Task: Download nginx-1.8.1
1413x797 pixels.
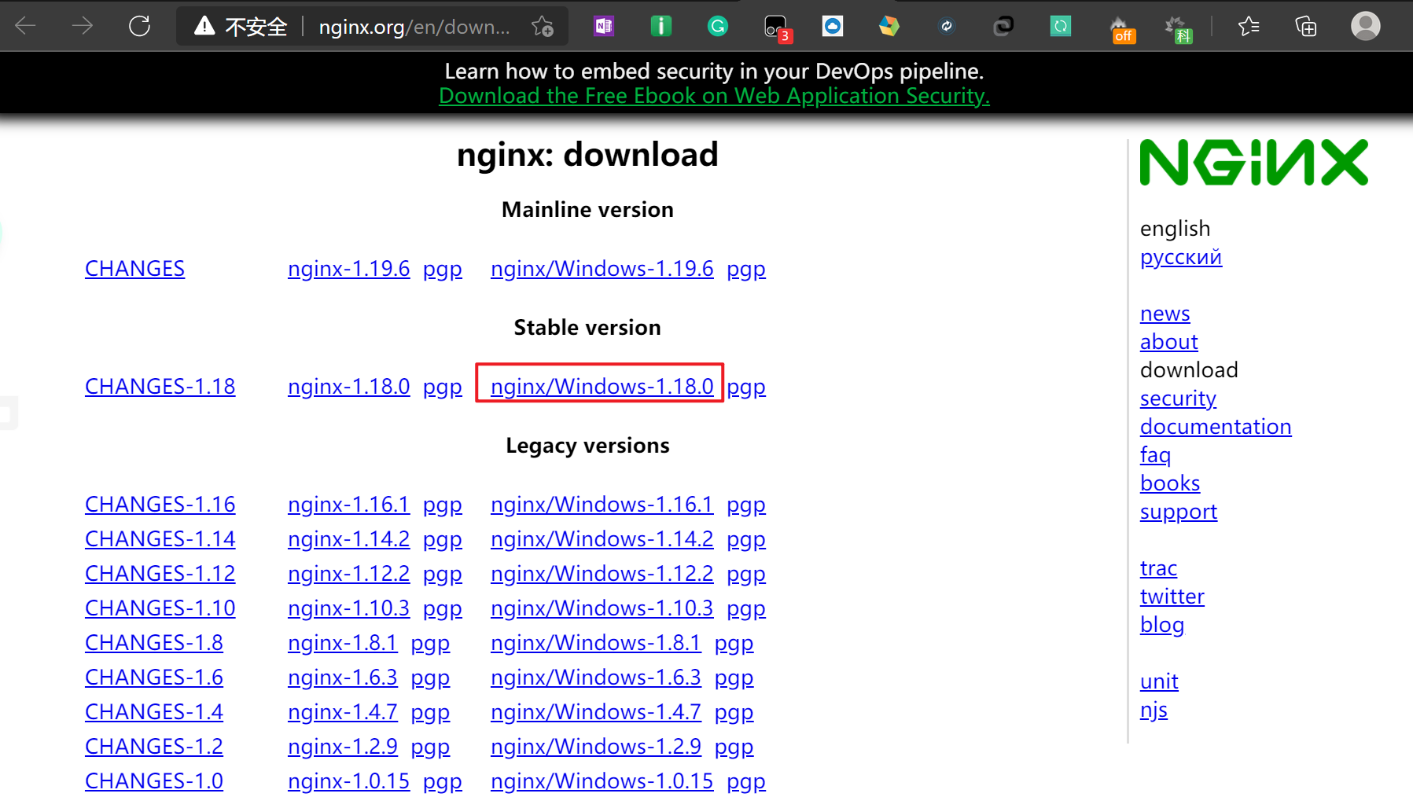Action: [342, 643]
